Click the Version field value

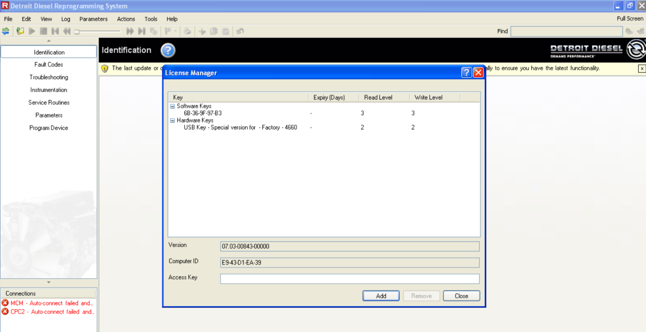350,246
